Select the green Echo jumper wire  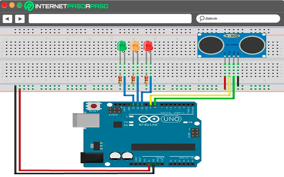tap(195, 99)
